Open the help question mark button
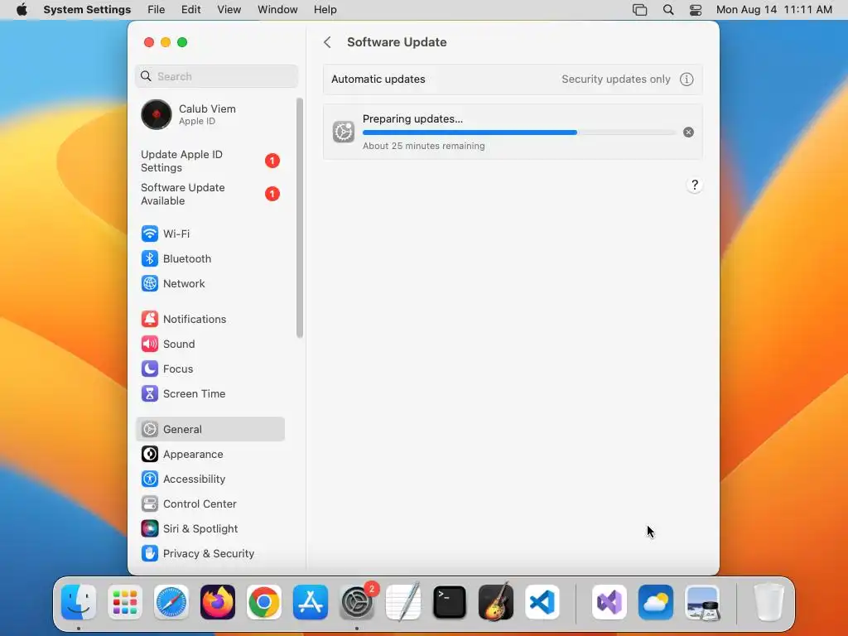Screen dimensions: 848x636 pos(695,185)
